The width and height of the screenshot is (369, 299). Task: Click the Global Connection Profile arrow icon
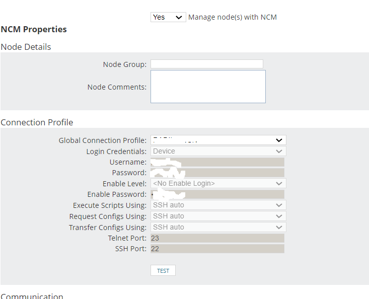pos(279,140)
